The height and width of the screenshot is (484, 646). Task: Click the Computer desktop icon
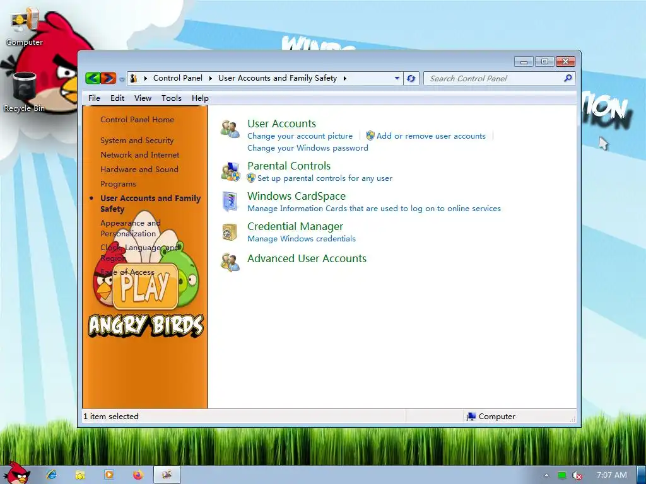[x=25, y=26]
